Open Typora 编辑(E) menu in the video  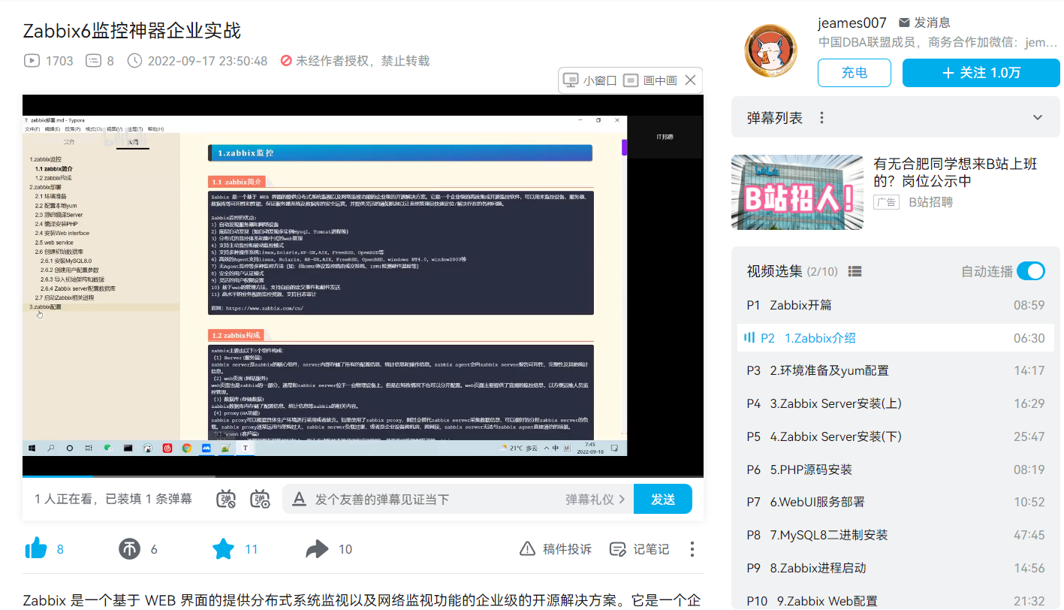(53, 129)
